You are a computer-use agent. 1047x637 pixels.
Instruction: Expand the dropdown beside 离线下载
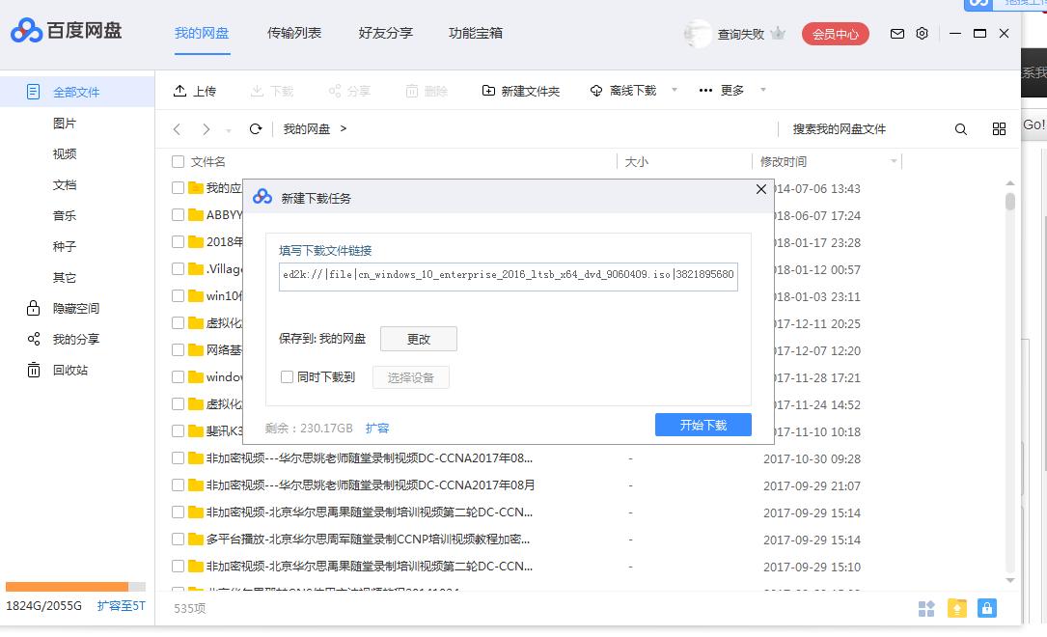pos(674,90)
